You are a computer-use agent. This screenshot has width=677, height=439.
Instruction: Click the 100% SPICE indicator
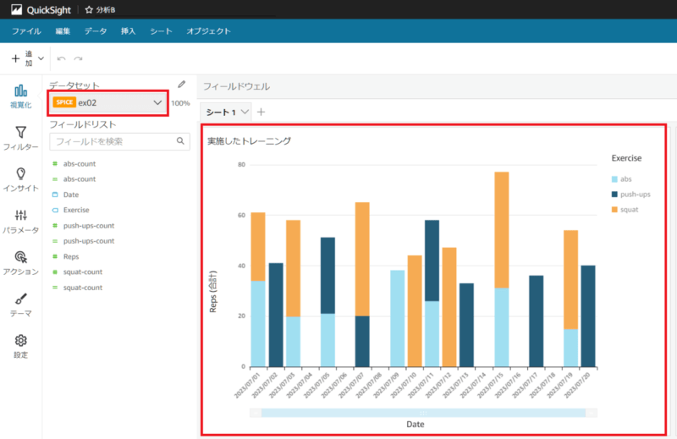(180, 103)
